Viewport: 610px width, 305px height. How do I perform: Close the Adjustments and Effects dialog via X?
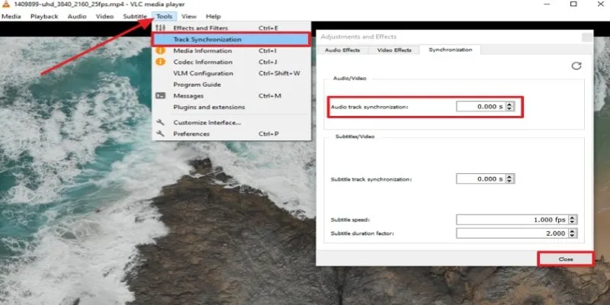tap(587, 37)
